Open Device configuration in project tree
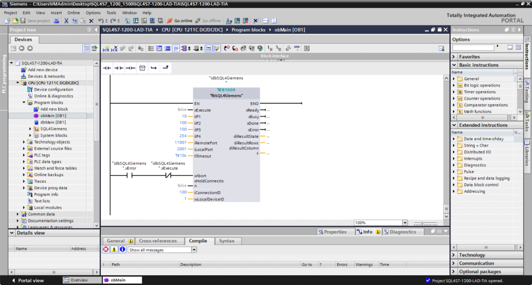Image resolution: width=532 pixels, height=285 pixels. click(54, 90)
